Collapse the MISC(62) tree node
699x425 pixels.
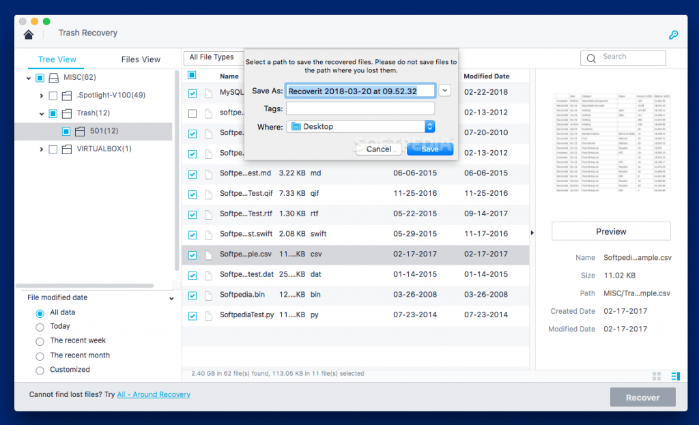coord(29,78)
